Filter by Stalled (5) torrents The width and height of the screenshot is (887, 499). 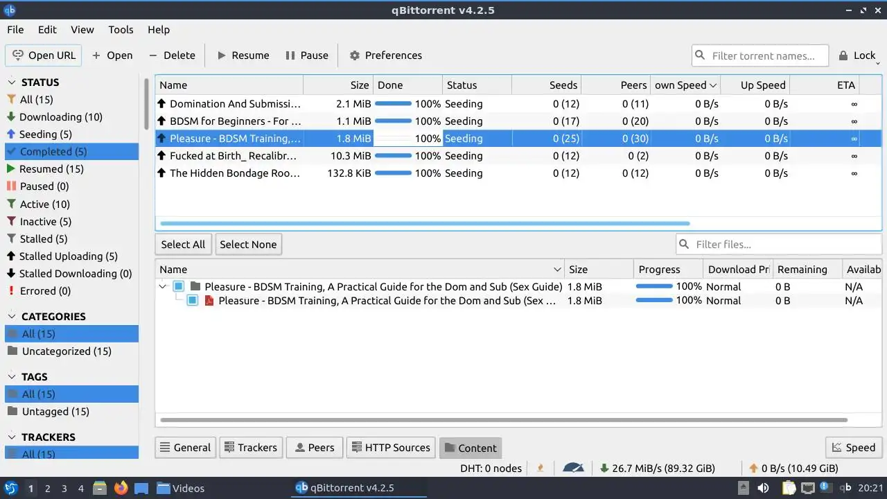click(71, 239)
